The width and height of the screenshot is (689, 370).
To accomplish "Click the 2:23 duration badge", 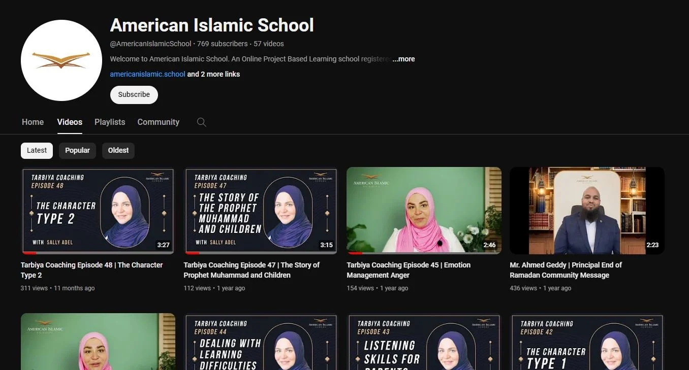I will [652, 245].
